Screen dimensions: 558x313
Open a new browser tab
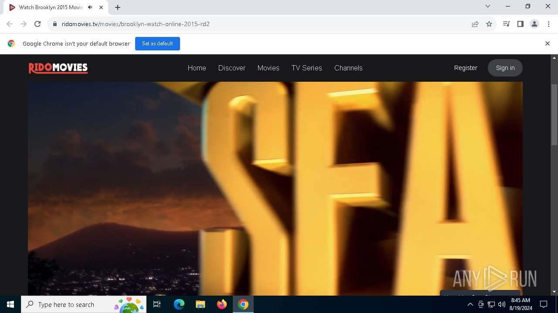pos(118,7)
